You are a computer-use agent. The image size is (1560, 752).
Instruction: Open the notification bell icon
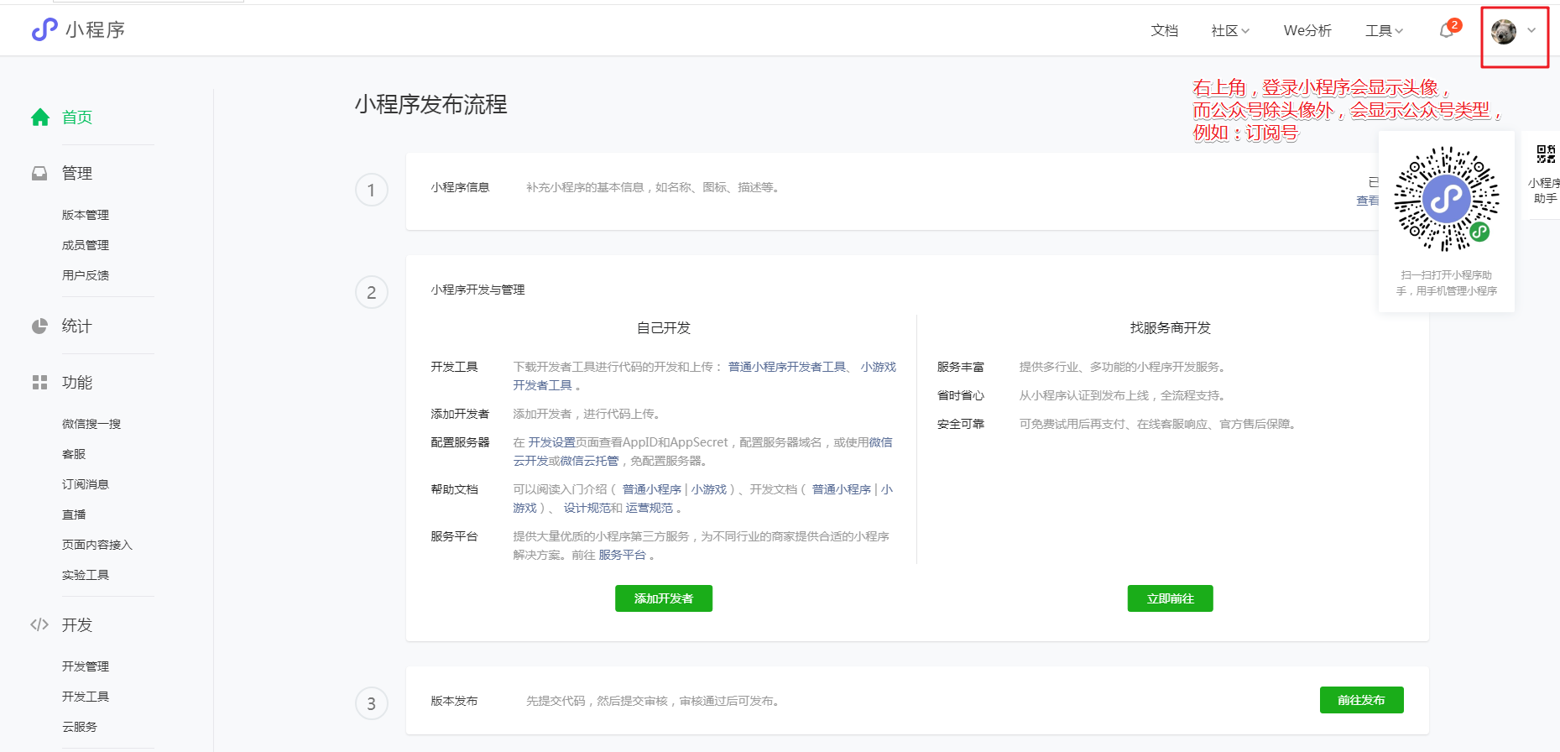pos(1447,31)
